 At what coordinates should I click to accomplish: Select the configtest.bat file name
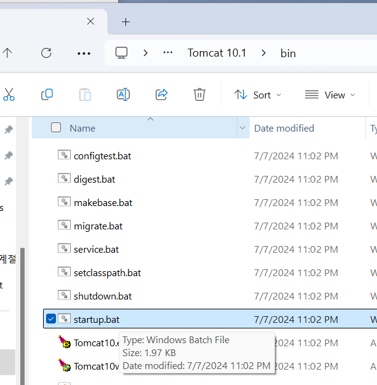(x=103, y=156)
